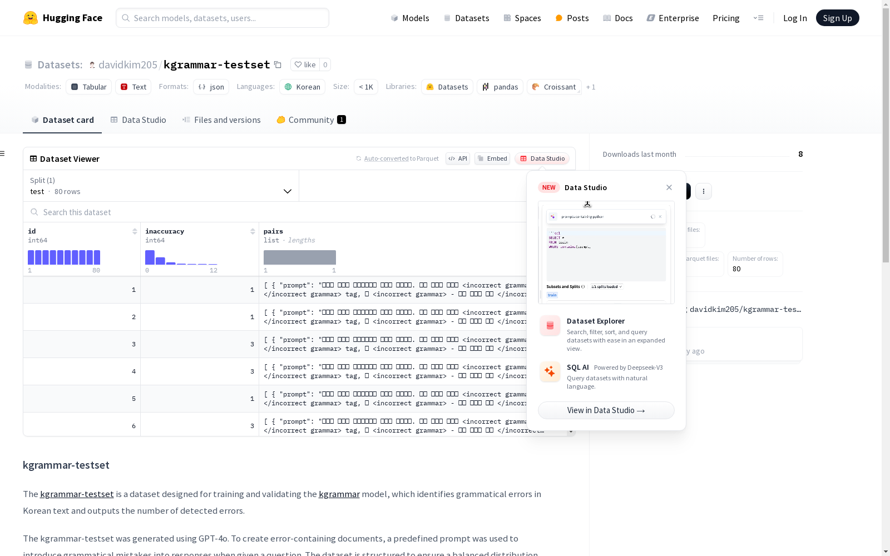Click the Hugging Face logo icon

(31, 18)
